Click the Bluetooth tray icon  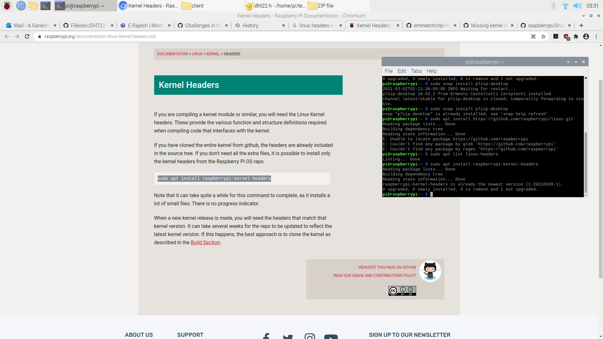[553, 6]
